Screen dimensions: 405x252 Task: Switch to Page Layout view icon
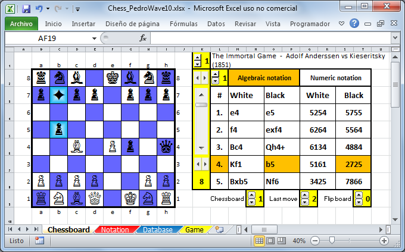[x=270, y=241]
